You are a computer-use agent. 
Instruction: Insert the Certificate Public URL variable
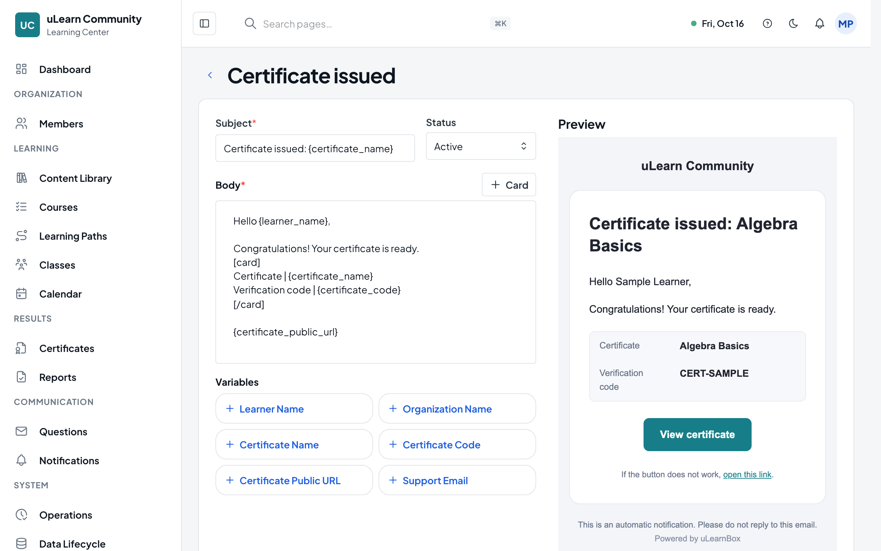(294, 480)
